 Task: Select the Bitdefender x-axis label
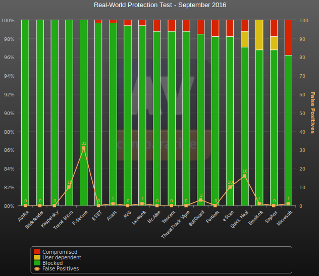[x=34, y=219]
